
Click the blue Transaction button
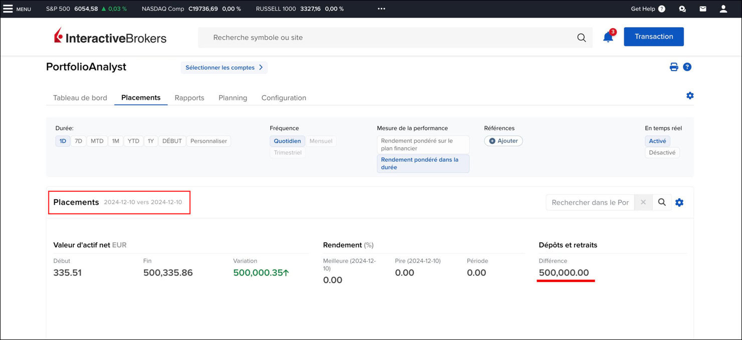653,37
